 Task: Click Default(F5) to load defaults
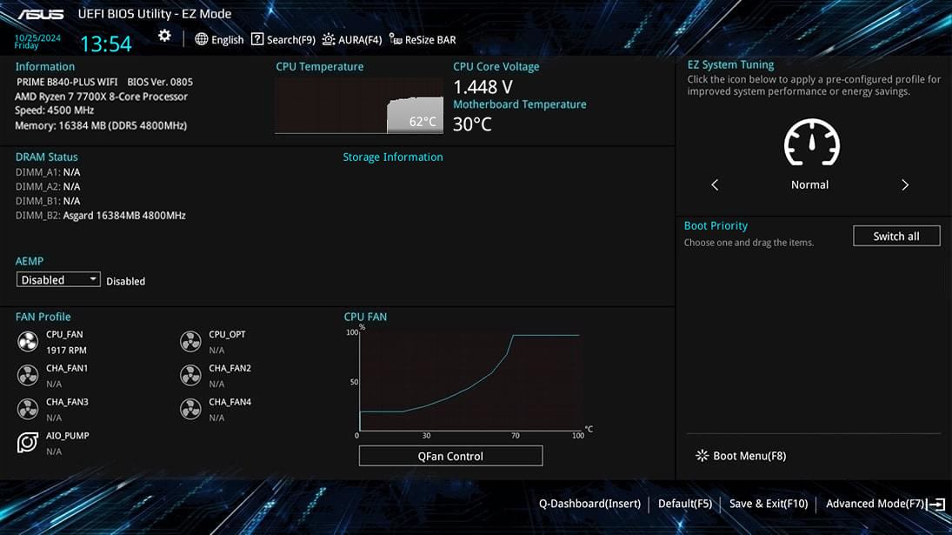685,504
